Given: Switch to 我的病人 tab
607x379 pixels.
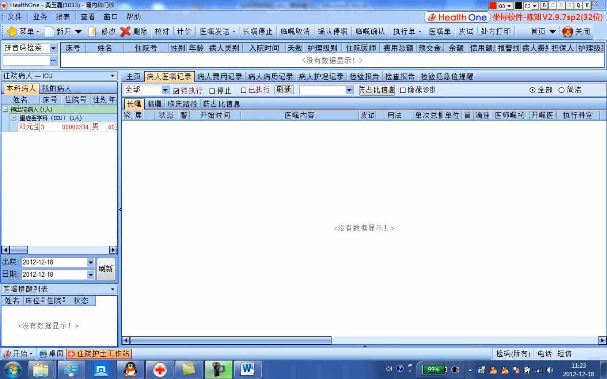Looking at the screenshot, I should (x=56, y=88).
